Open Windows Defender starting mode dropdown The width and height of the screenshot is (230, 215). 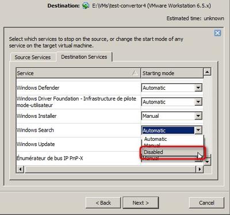(x=198, y=88)
